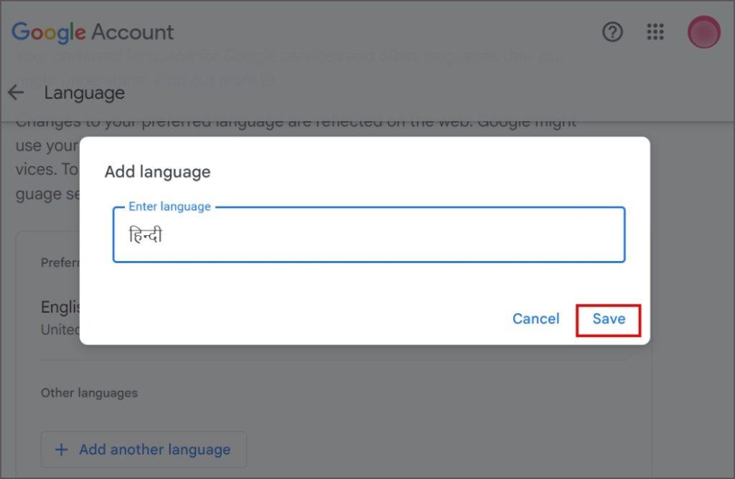This screenshot has height=479, width=735.
Task: Go back using the arrow beside Language
Action: pos(16,93)
